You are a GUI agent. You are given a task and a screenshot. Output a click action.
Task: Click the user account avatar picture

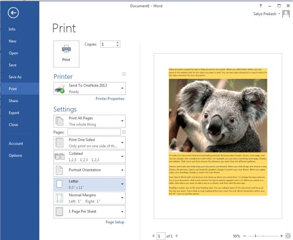click(286, 14)
